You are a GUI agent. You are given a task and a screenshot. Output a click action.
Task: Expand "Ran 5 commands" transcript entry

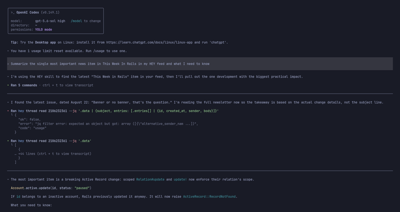[x=24, y=85]
